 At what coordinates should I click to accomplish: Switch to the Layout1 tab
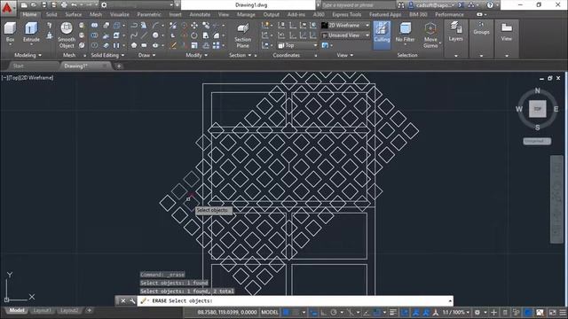tap(42, 310)
